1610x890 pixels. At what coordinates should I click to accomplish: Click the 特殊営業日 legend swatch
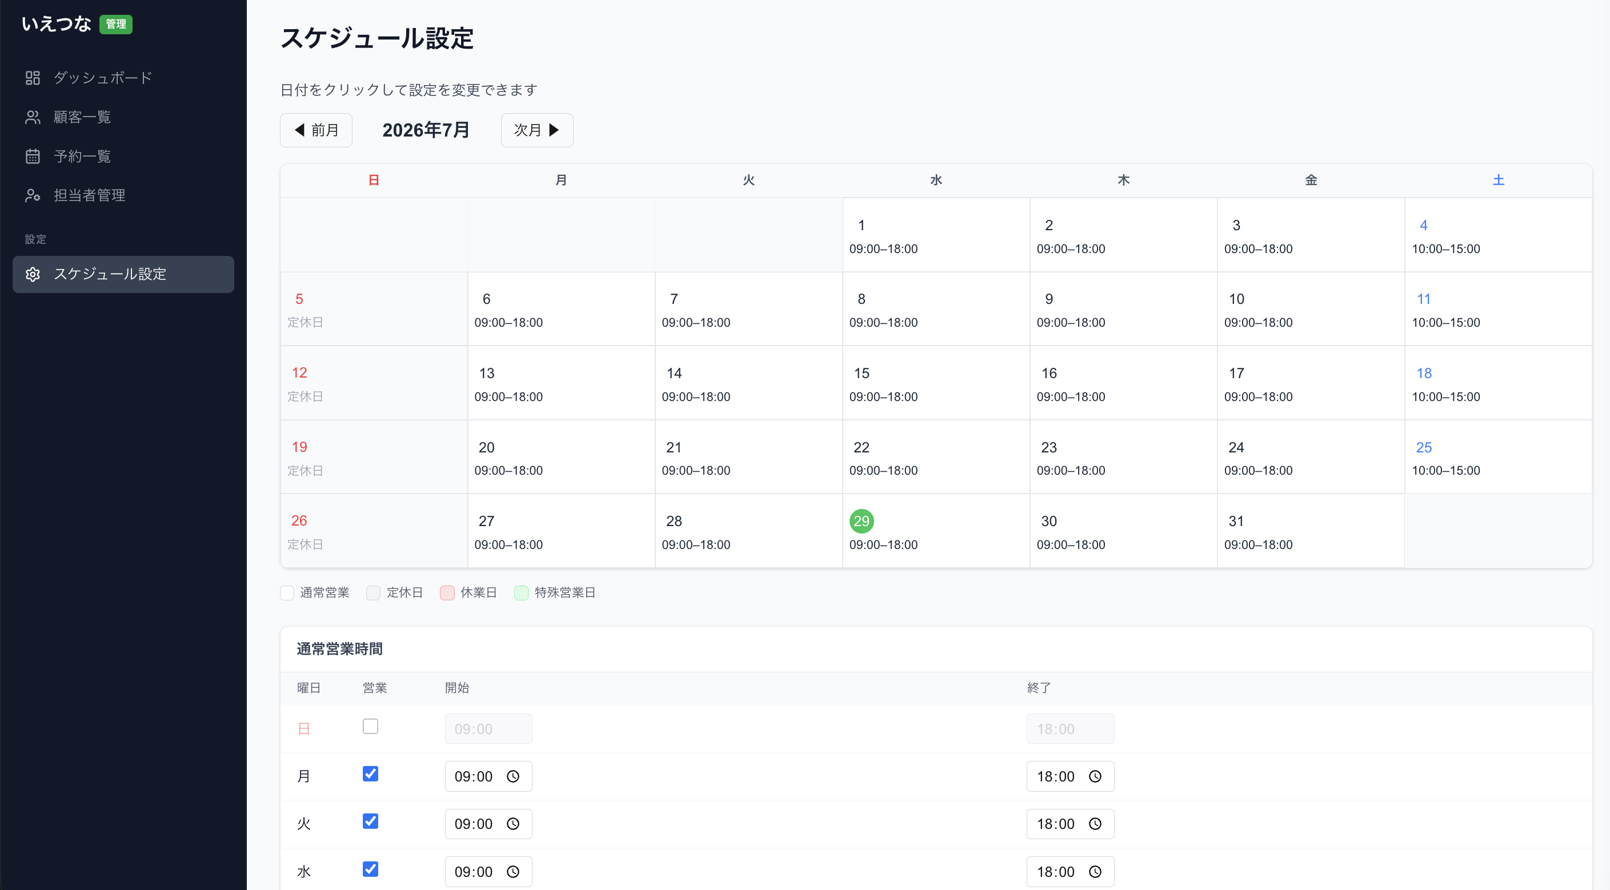tap(521, 593)
